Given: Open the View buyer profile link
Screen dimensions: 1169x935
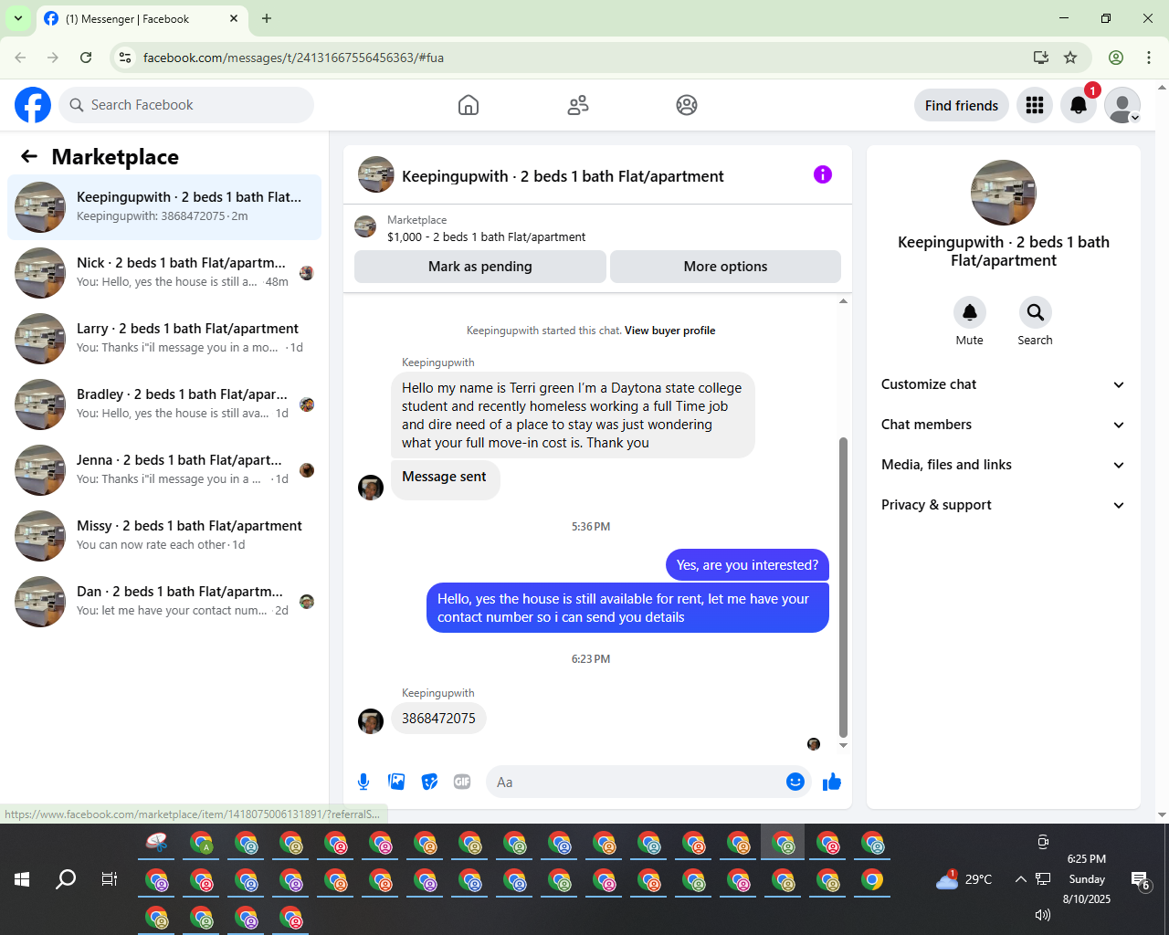Looking at the screenshot, I should pos(670,331).
